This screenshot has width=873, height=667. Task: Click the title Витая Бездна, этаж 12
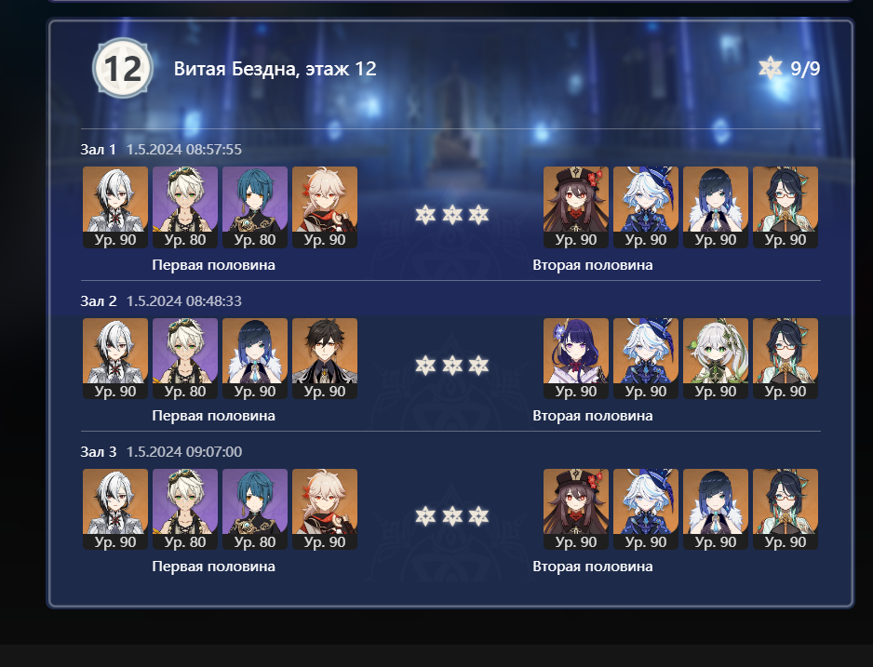275,69
